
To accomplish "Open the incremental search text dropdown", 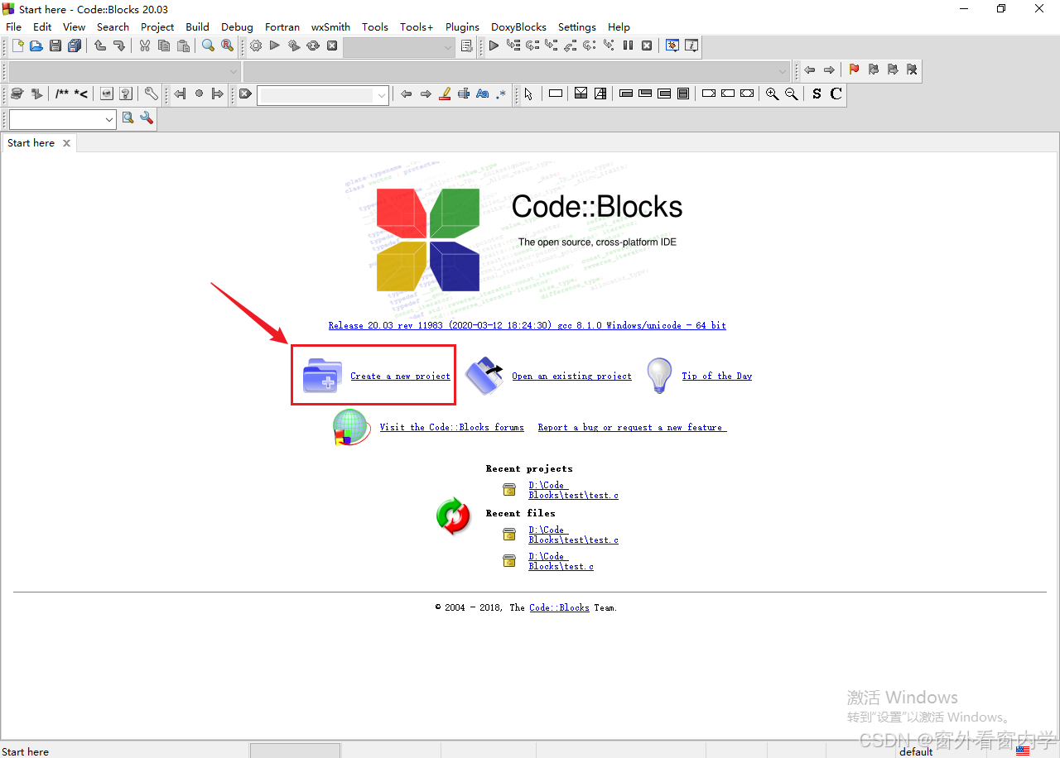I will (x=323, y=95).
